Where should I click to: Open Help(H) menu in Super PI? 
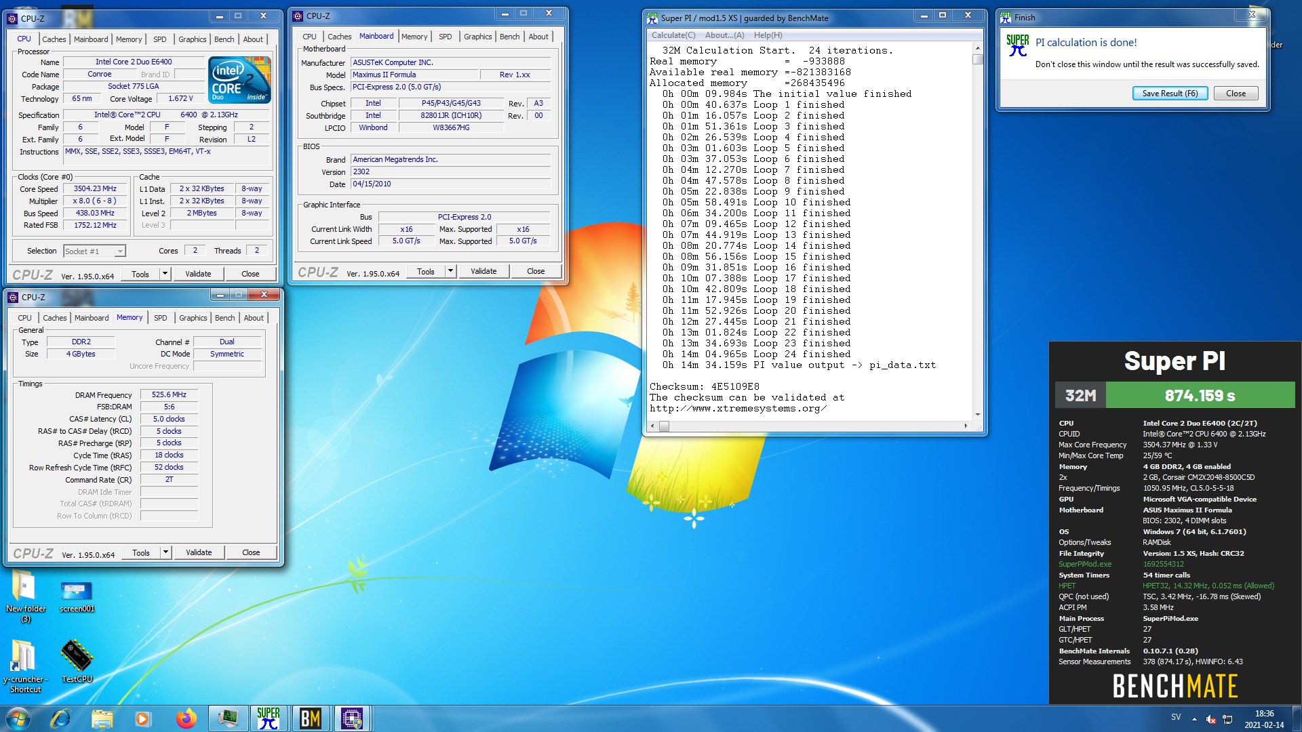pyautogui.click(x=768, y=35)
